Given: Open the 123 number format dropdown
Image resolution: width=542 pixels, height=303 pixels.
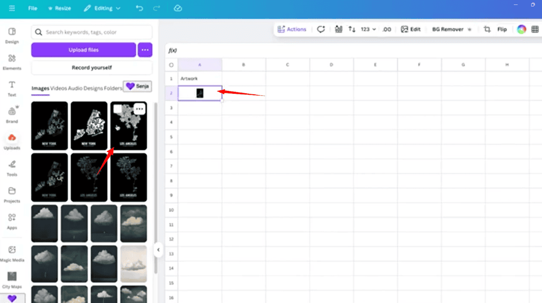Looking at the screenshot, I should coord(368,29).
